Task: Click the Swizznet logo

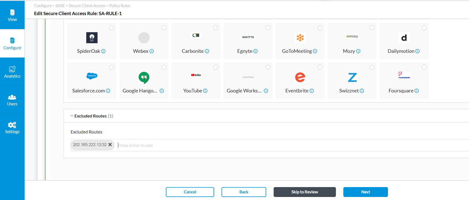Action: pos(352,77)
